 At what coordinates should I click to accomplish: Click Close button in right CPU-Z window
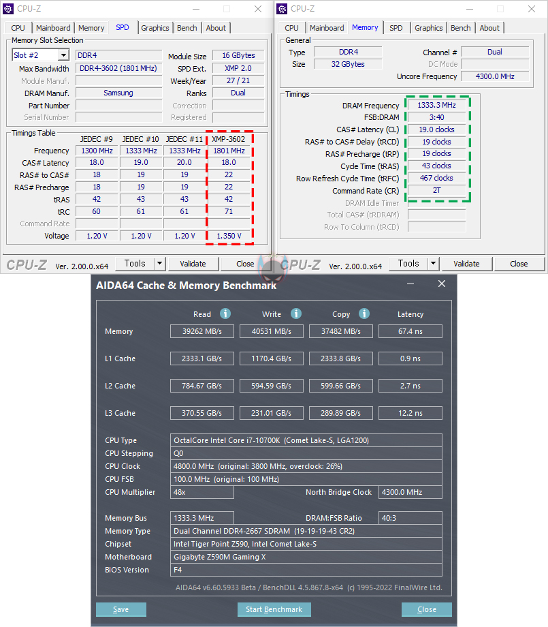[519, 264]
